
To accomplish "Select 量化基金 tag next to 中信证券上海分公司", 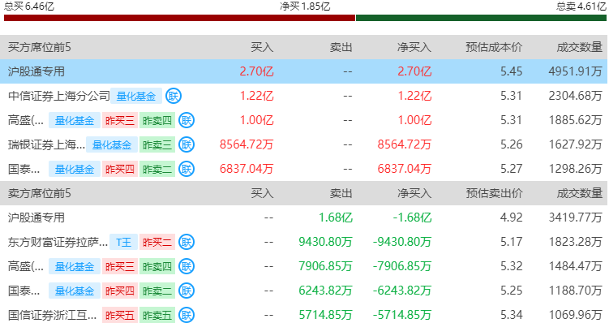I will point(136,96).
